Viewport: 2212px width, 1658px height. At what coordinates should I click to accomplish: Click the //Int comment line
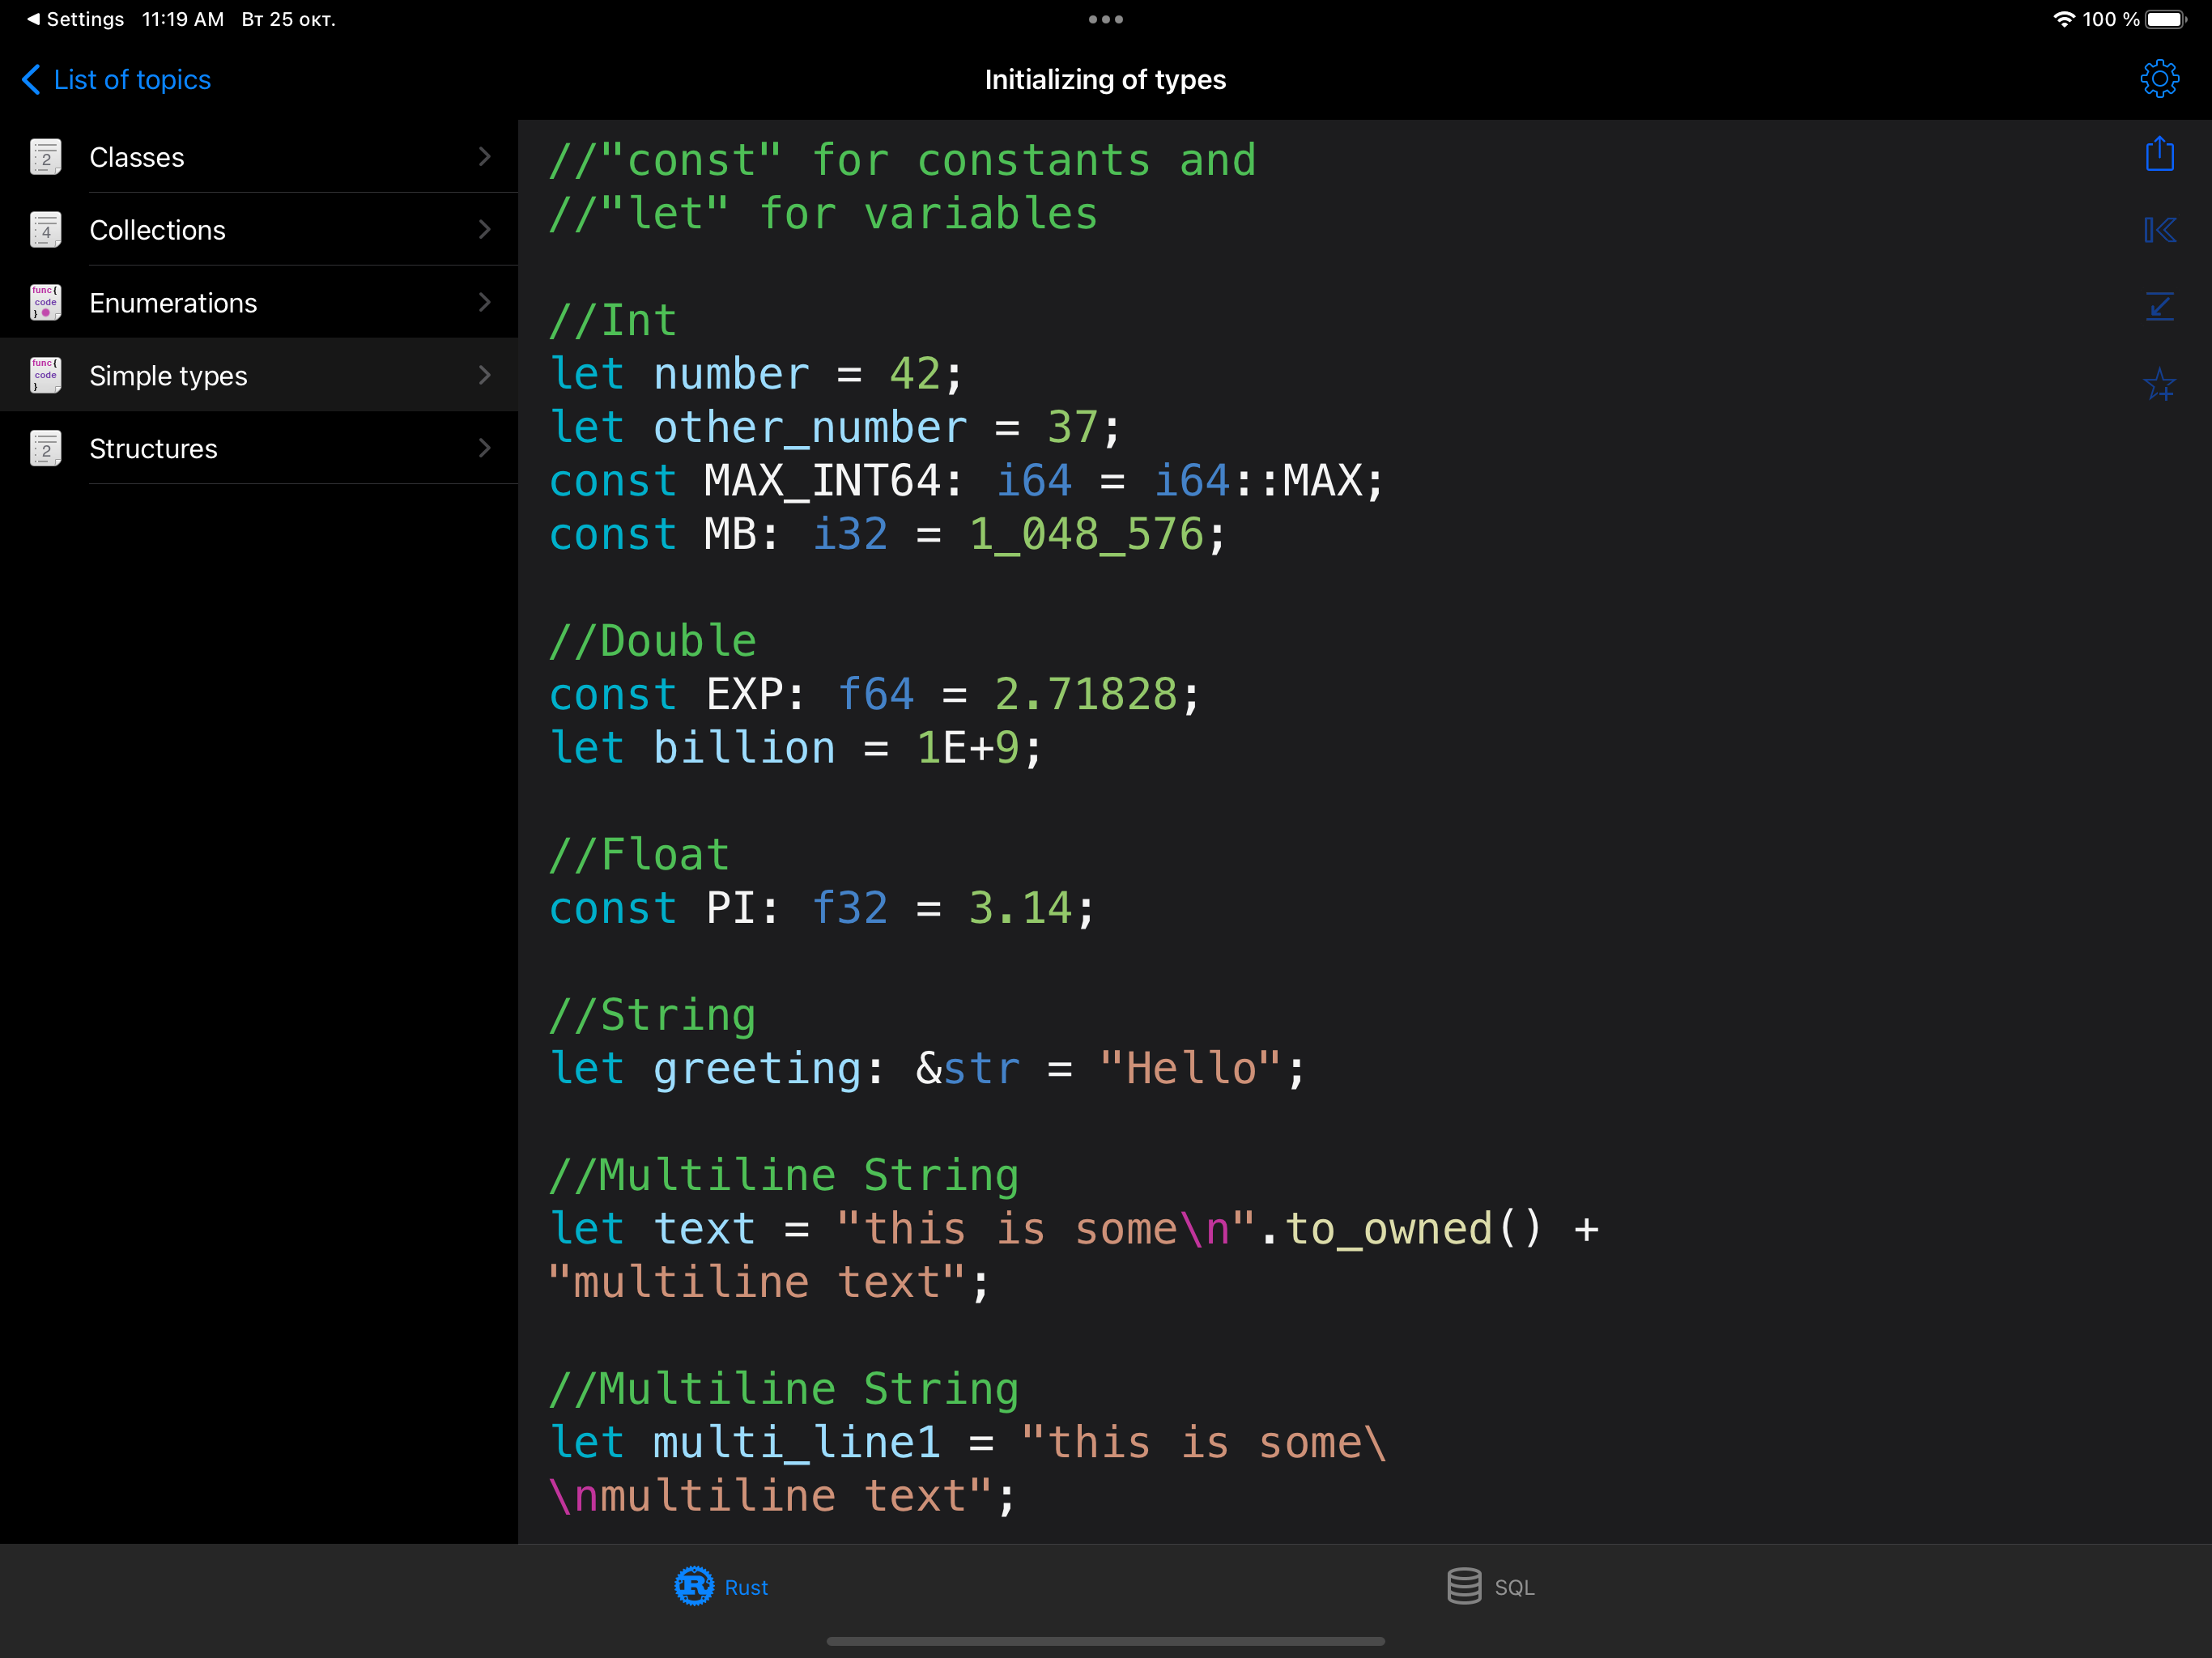612,320
